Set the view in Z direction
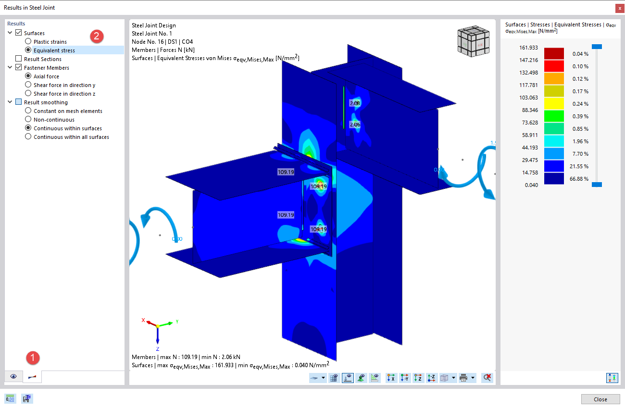Image resolution: width=625 pixels, height=409 pixels. coord(417,378)
